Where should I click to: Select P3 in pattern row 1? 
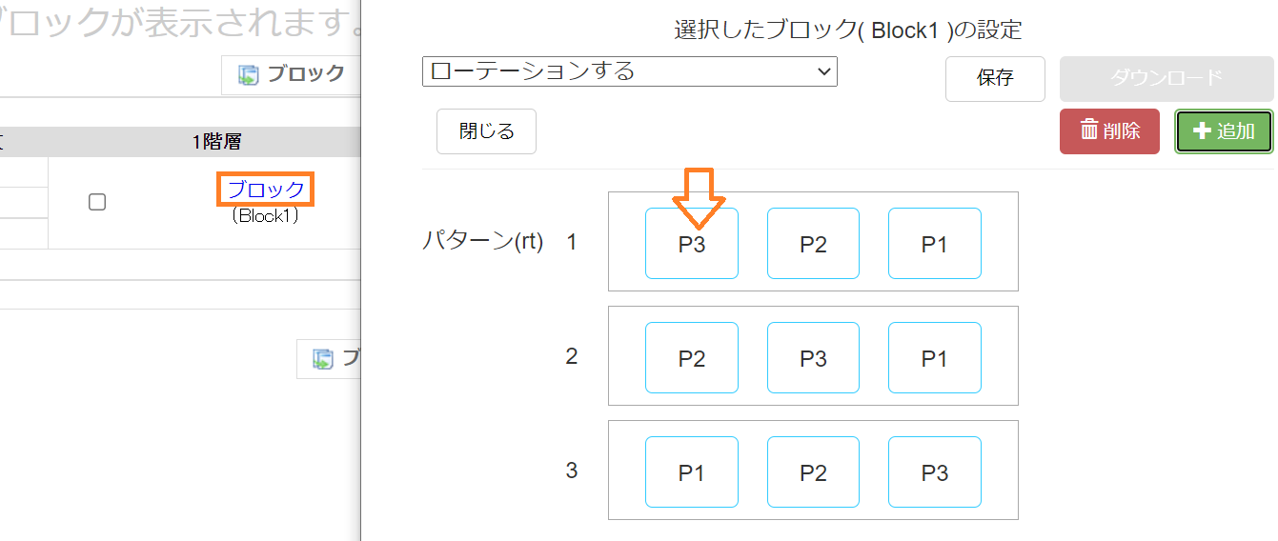click(x=692, y=244)
